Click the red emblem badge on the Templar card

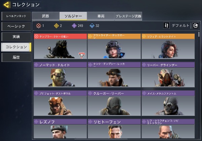click(82, 55)
